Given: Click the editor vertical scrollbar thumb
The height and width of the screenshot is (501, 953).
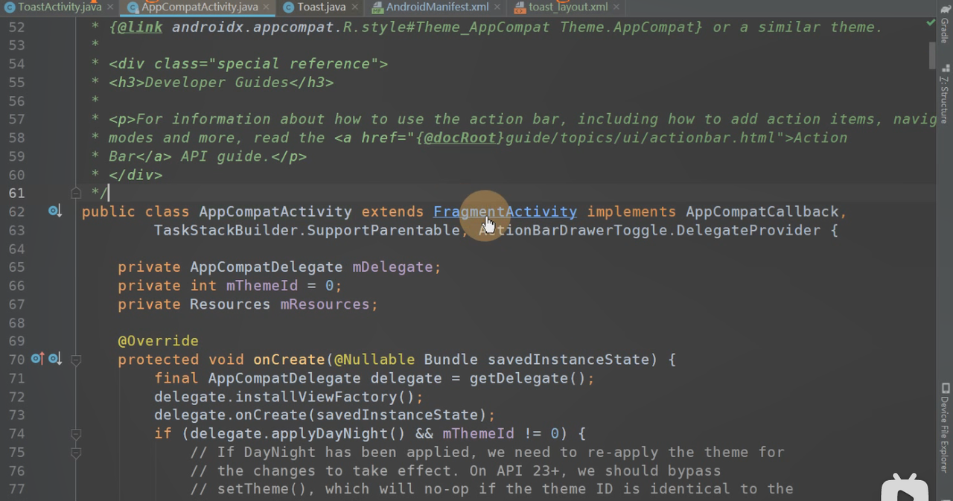Looking at the screenshot, I should 932,56.
